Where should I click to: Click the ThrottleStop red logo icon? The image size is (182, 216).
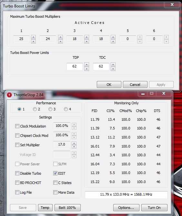point(9,95)
